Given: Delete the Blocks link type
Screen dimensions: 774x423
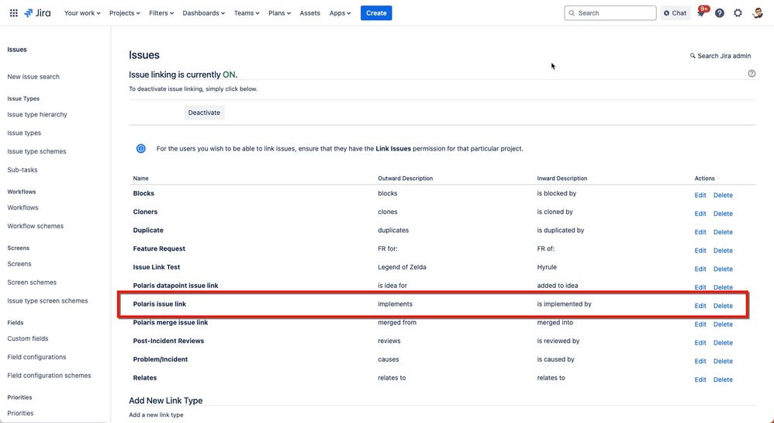Looking at the screenshot, I should click(723, 195).
